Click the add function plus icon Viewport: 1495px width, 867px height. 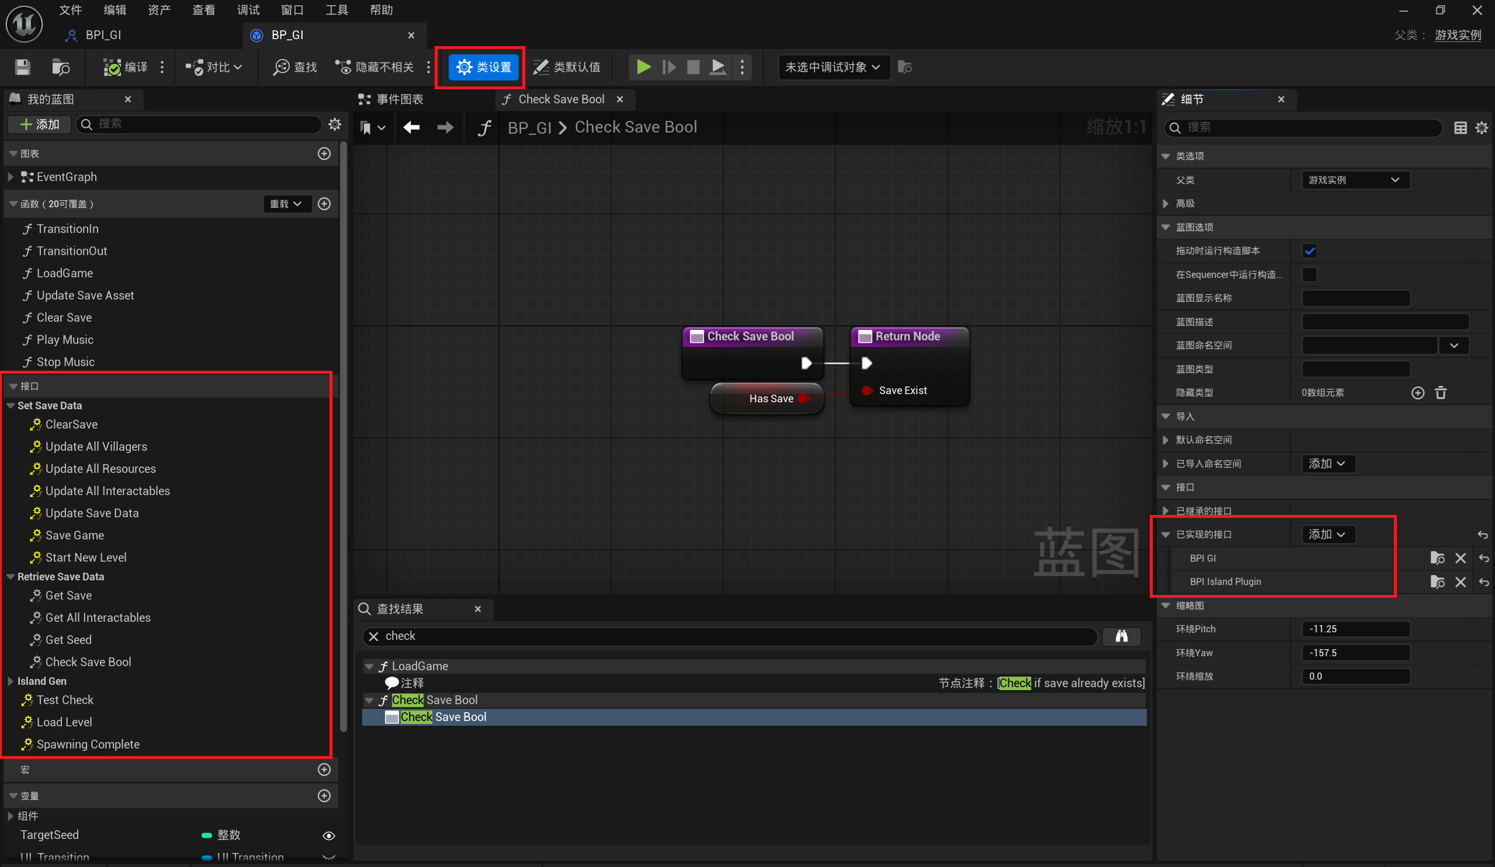[x=324, y=204]
